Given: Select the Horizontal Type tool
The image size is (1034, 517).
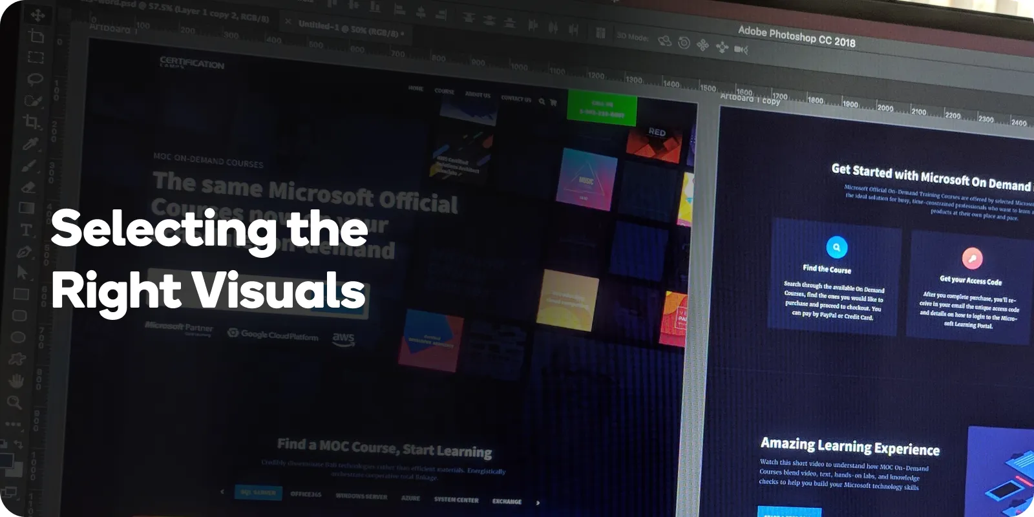Looking at the screenshot, I should click(x=26, y=229).
